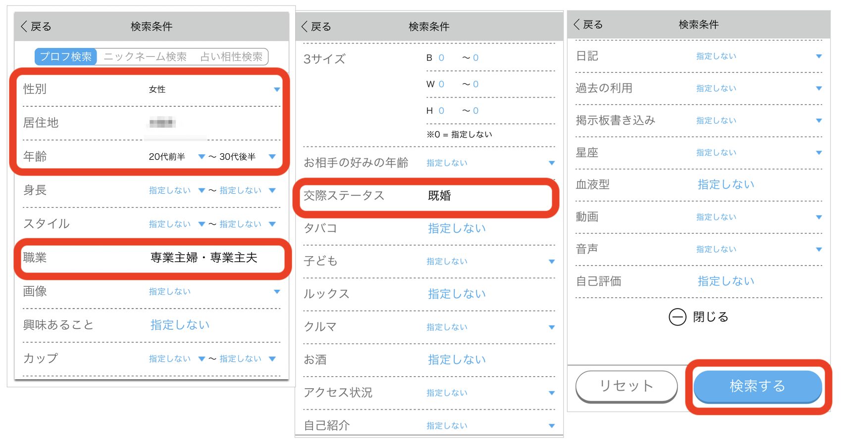Tap the 交際ステータス value 既婚
The image size is (841, 447).
[x=439, y=196]
